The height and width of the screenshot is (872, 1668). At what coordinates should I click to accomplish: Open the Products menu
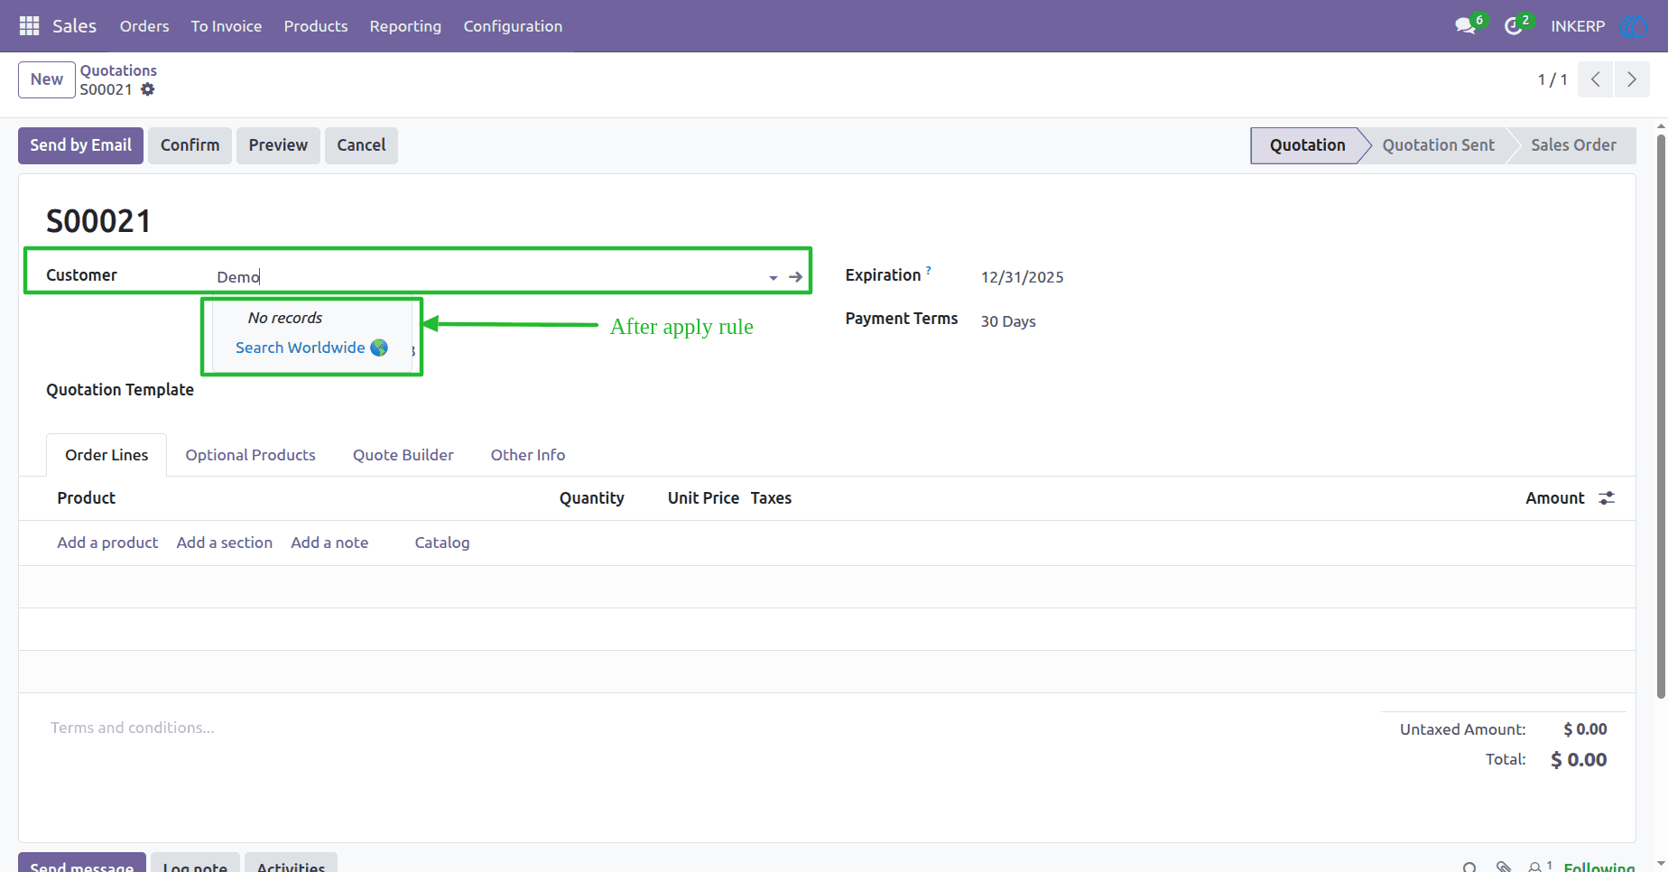[x=316, y=26]
